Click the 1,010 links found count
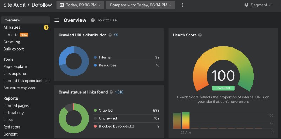The height and width of the screenshot is (139, 281). tap(119, 92)
